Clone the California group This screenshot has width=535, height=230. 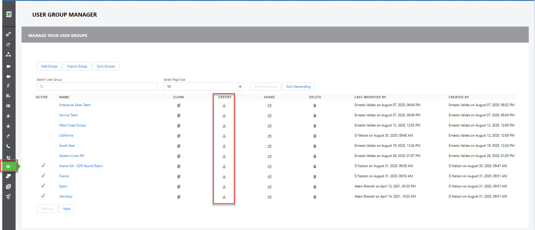click(x=179, y=136)
